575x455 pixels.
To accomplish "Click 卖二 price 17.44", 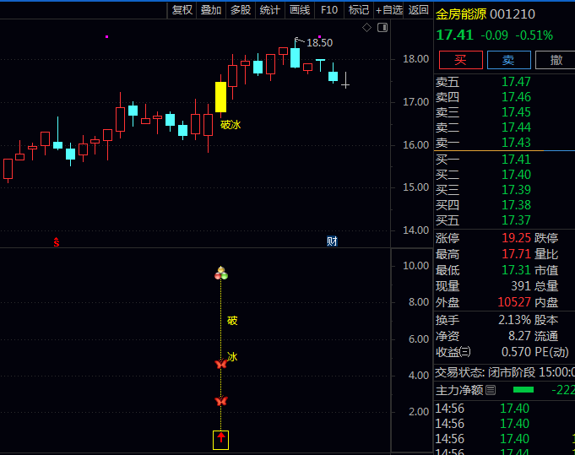I will point(516,127).
